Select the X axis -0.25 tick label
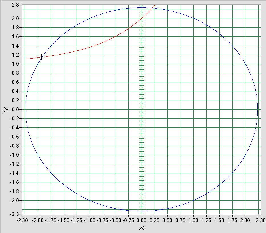 129,220
